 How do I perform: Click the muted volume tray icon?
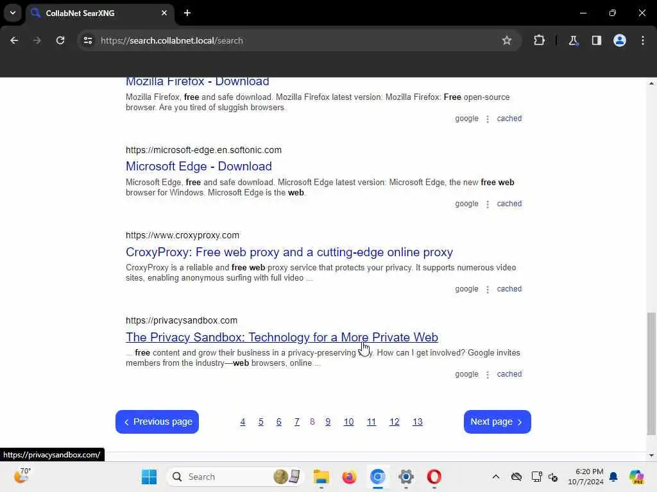(x=552, y=477)
